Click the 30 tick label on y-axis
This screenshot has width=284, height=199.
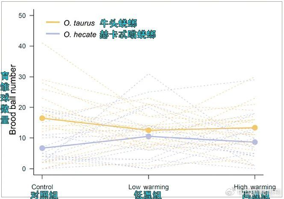[24, 77]
